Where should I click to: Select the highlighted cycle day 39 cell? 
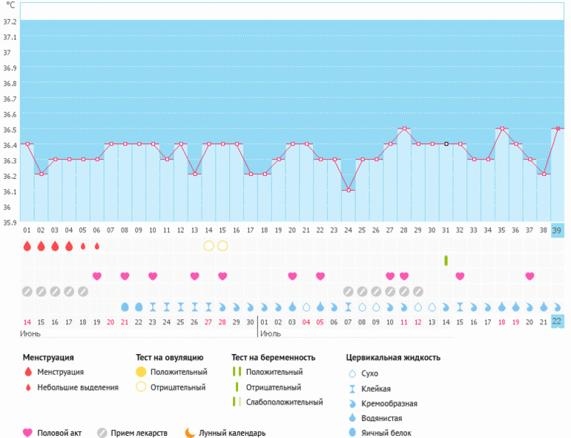point(557,231)
